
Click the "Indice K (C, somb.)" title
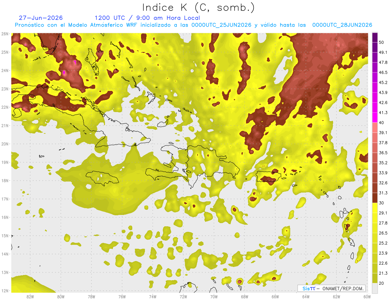tap(198, 7)
